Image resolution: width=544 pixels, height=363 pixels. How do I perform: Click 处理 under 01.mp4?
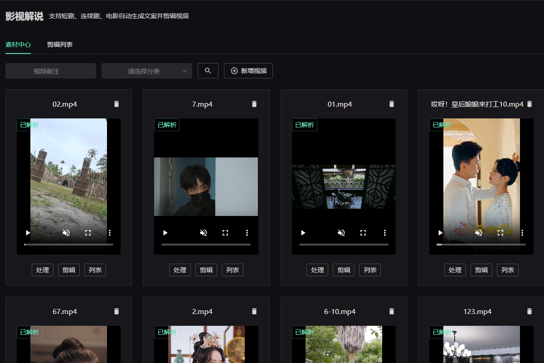[317, 270]
